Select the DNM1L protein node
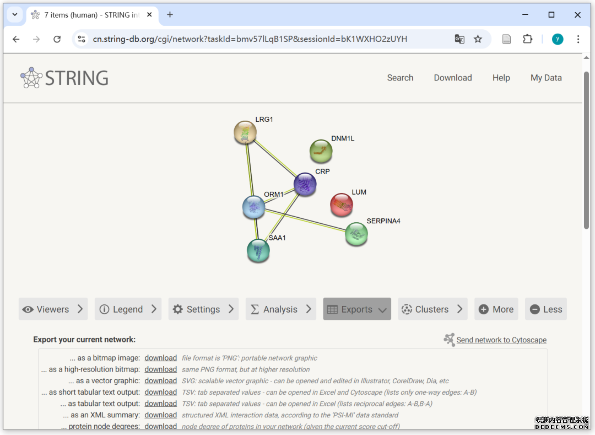Viewport: 595px width, 435px height. tap(321, 151)
